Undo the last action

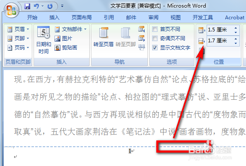point(36,6)
